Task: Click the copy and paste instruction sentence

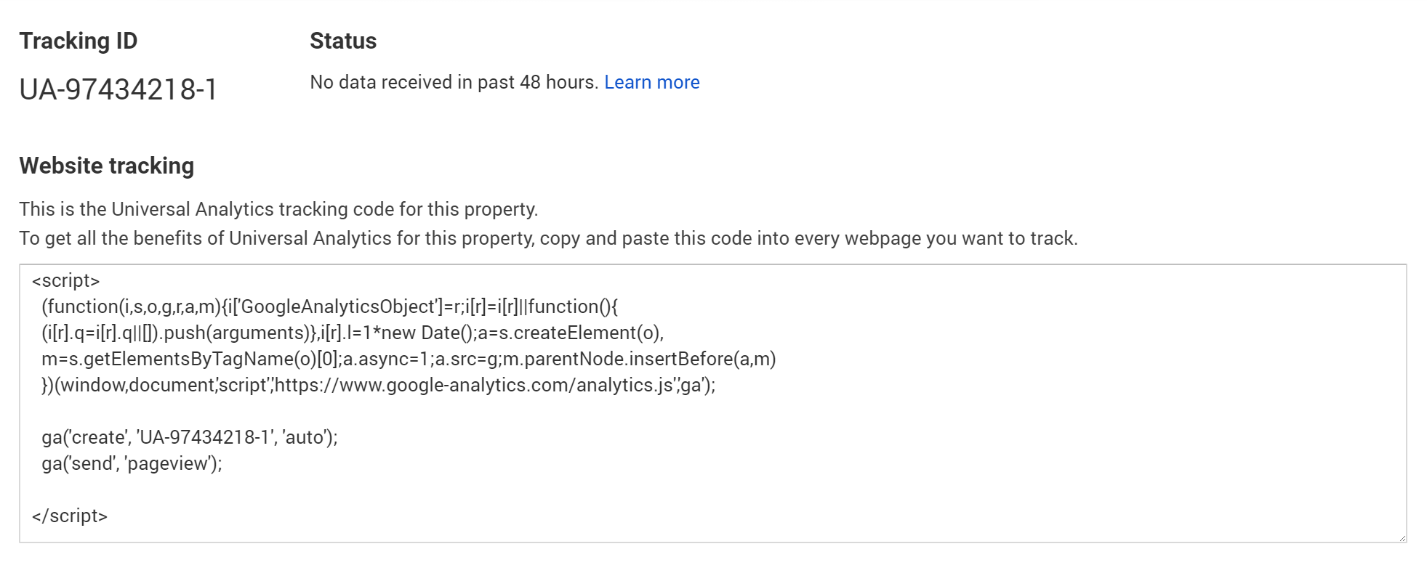Action: pos(548,238)
